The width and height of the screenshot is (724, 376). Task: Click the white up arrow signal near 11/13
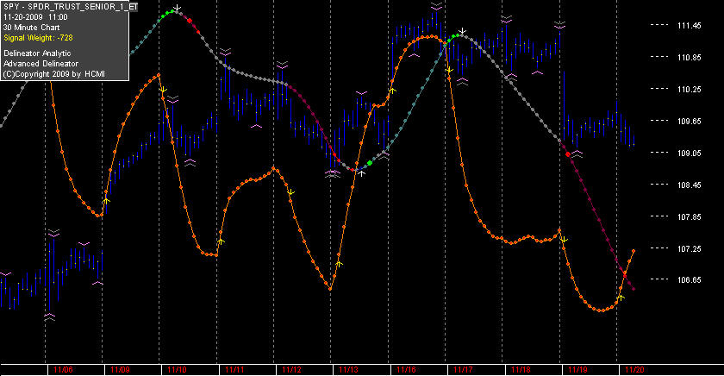[x=361, y=173]
